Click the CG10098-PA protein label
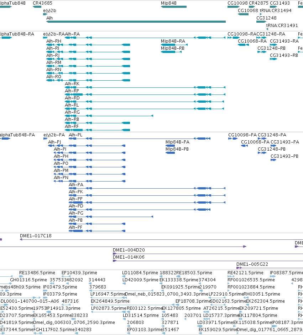The image size is (303, 335). [x=242, y=135]
